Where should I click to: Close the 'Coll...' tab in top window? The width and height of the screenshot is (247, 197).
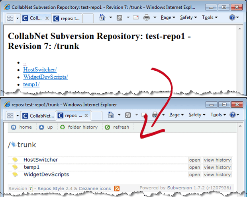coord(47,18)
